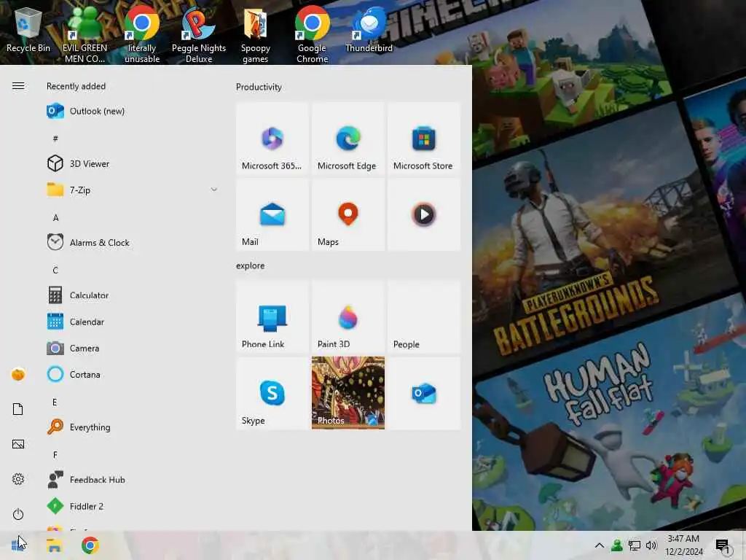Open Outlook (new) from Recently added
746x560 pixels.
point(133,111)
